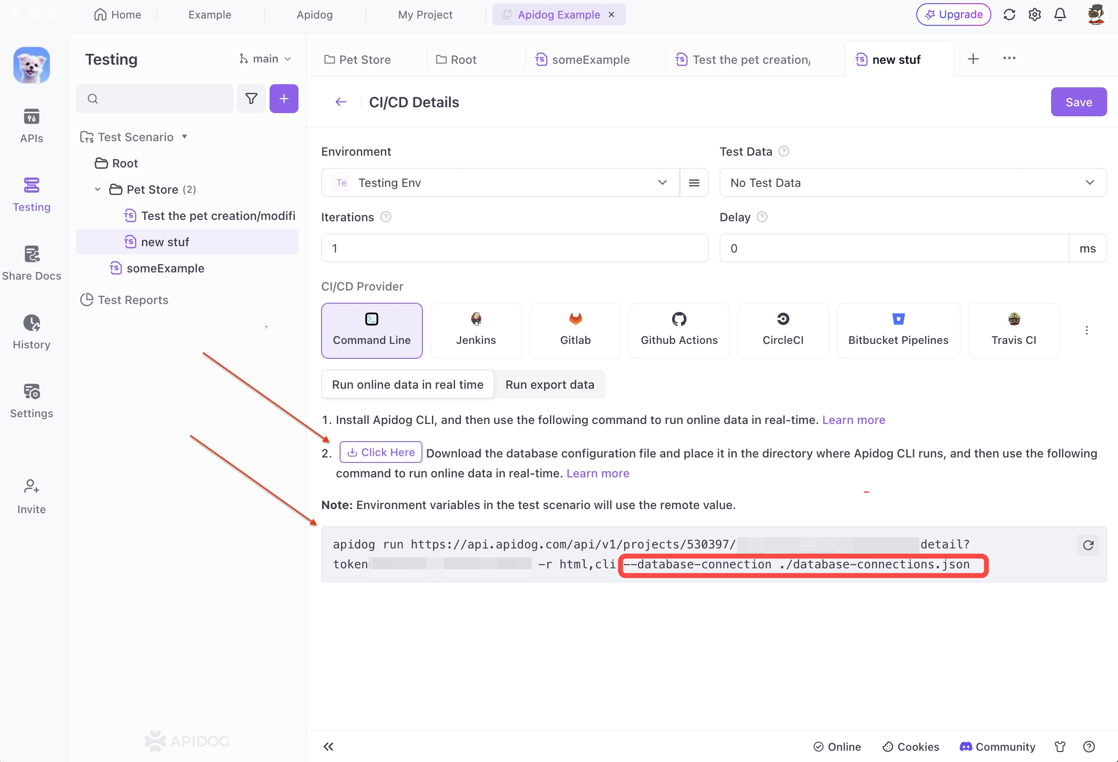Open Cookies in status bar
The height and width of the screenshot is (762, 1118).
click(911, 747)
